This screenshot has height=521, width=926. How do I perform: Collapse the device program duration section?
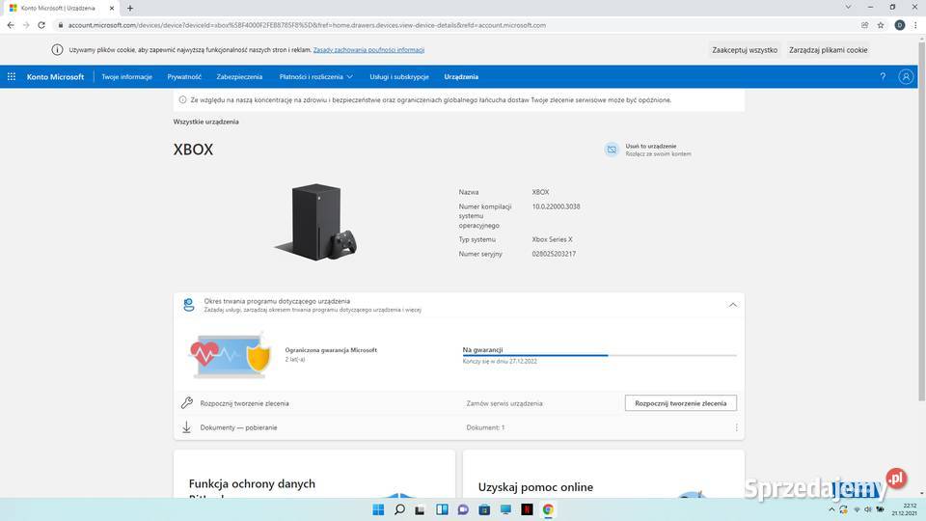(x=732, y=305)
